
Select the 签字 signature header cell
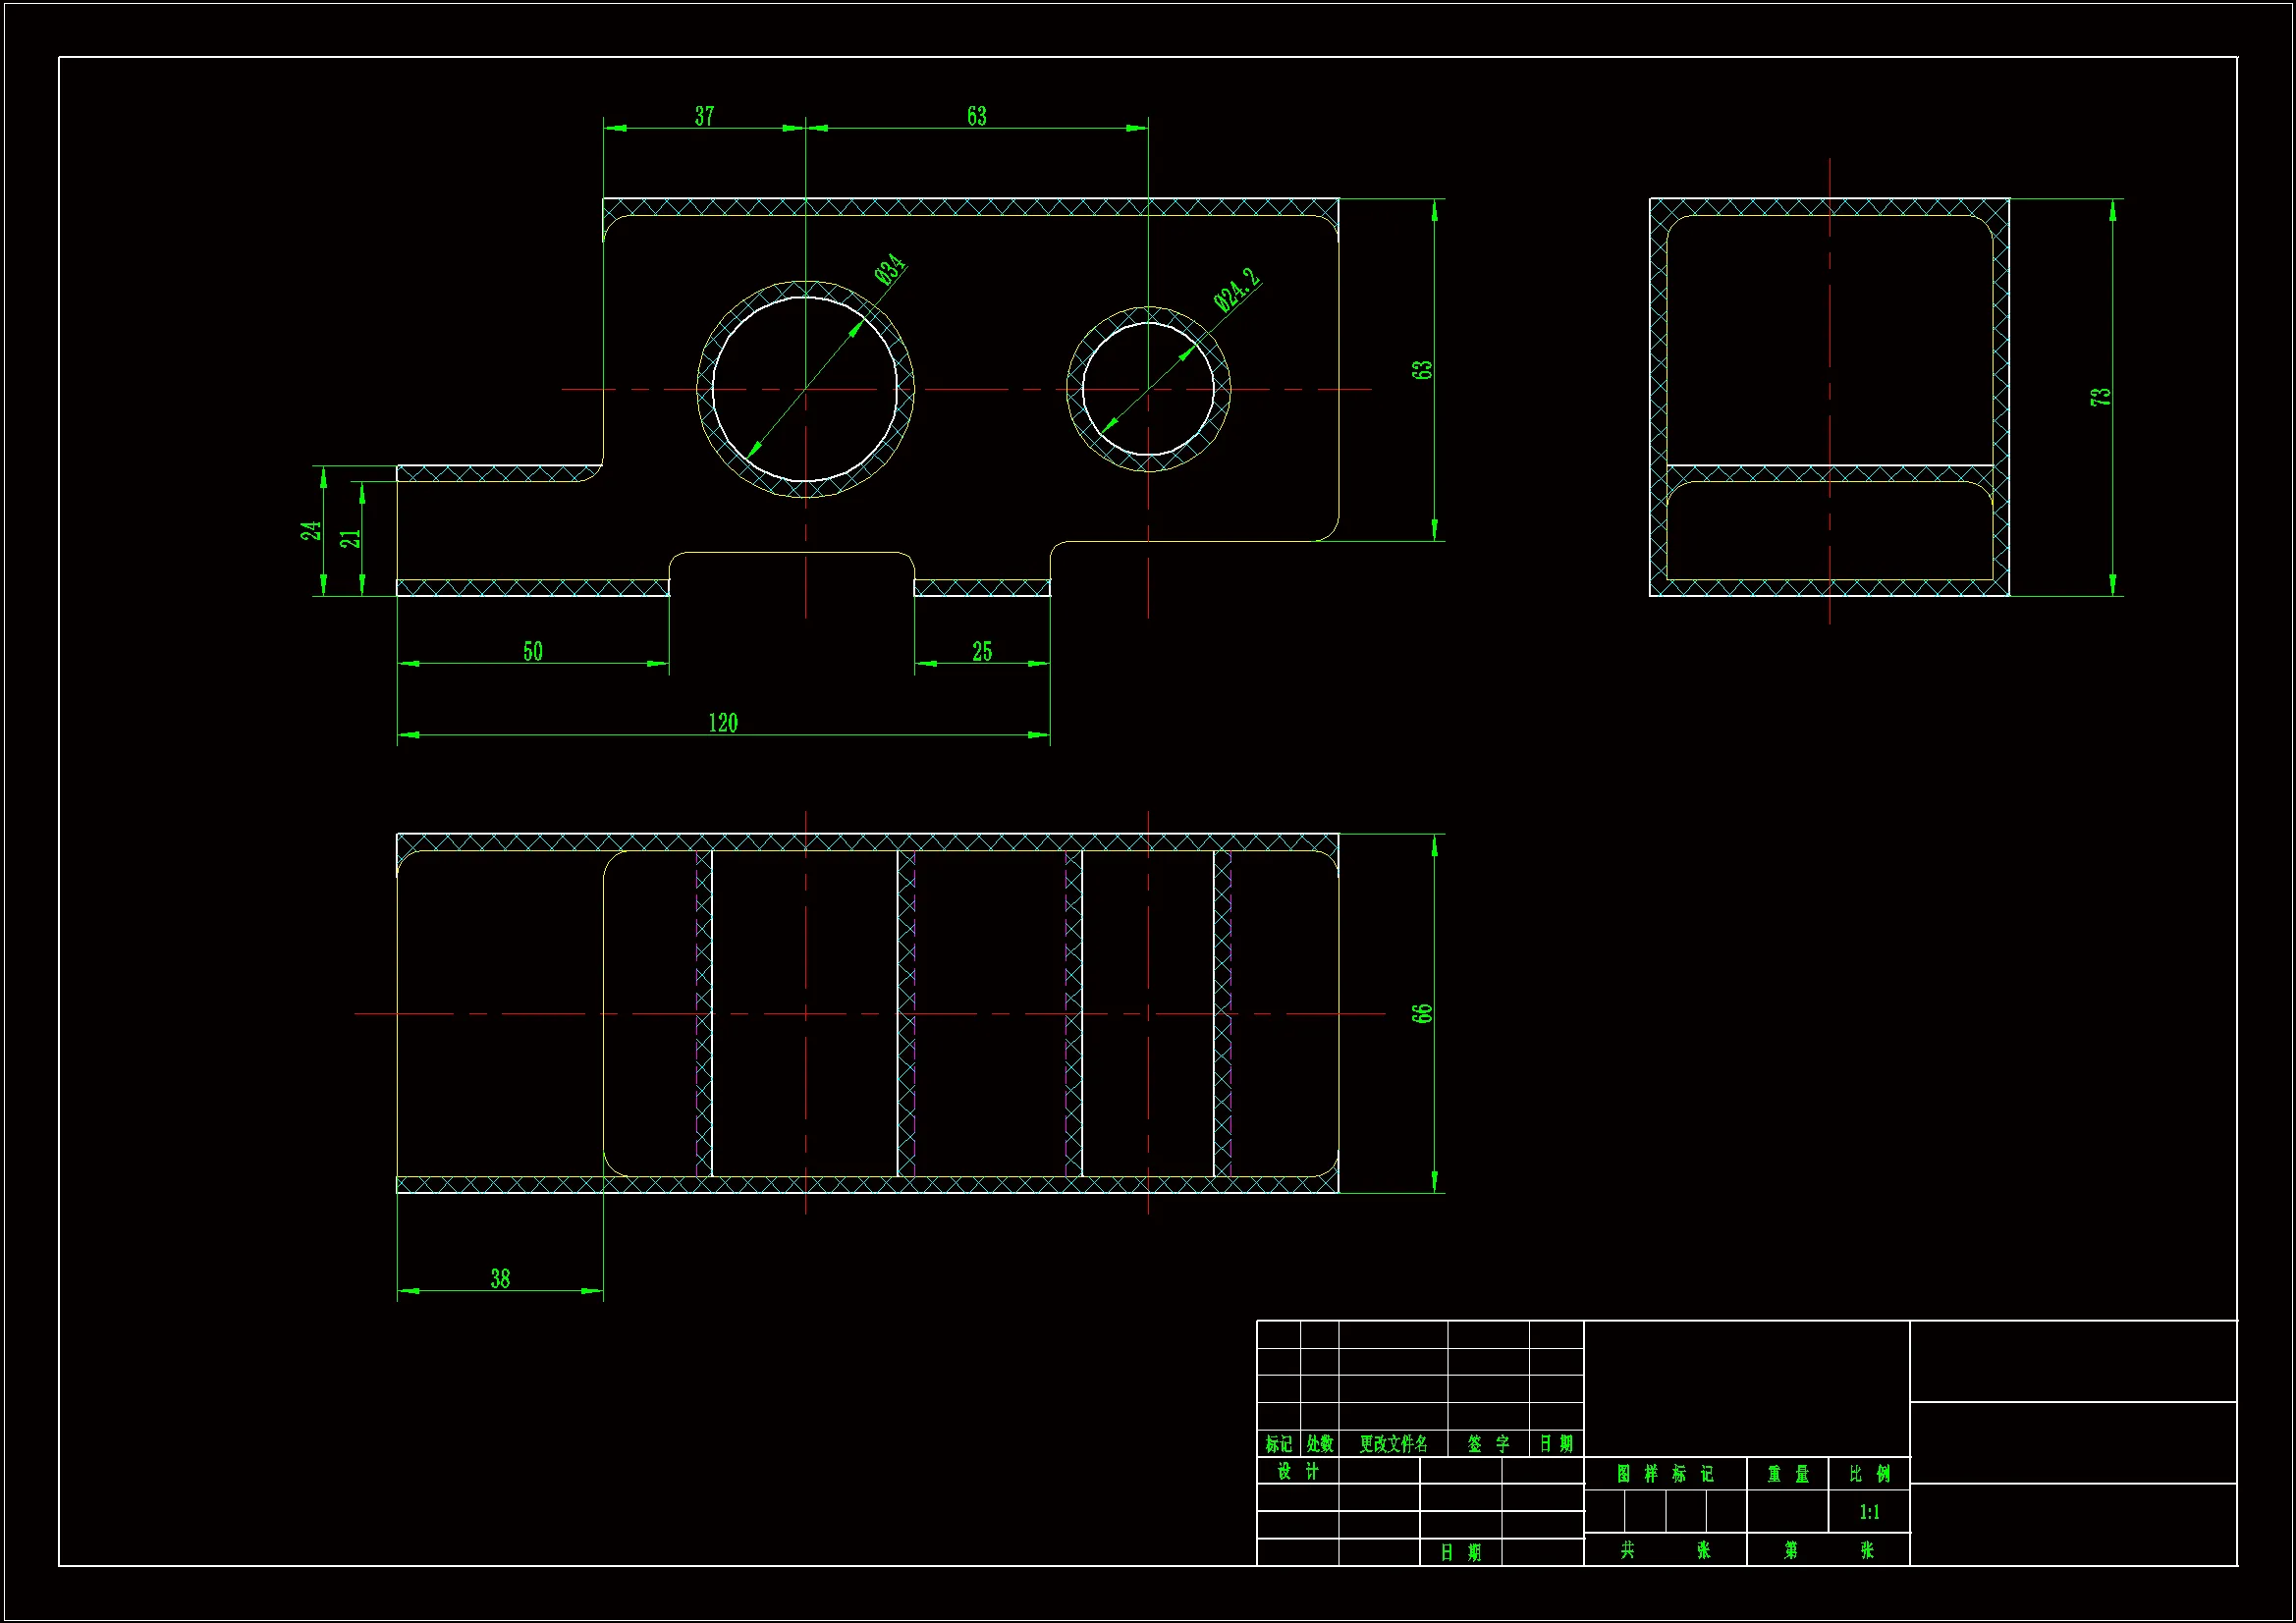coord(1488,1444)
